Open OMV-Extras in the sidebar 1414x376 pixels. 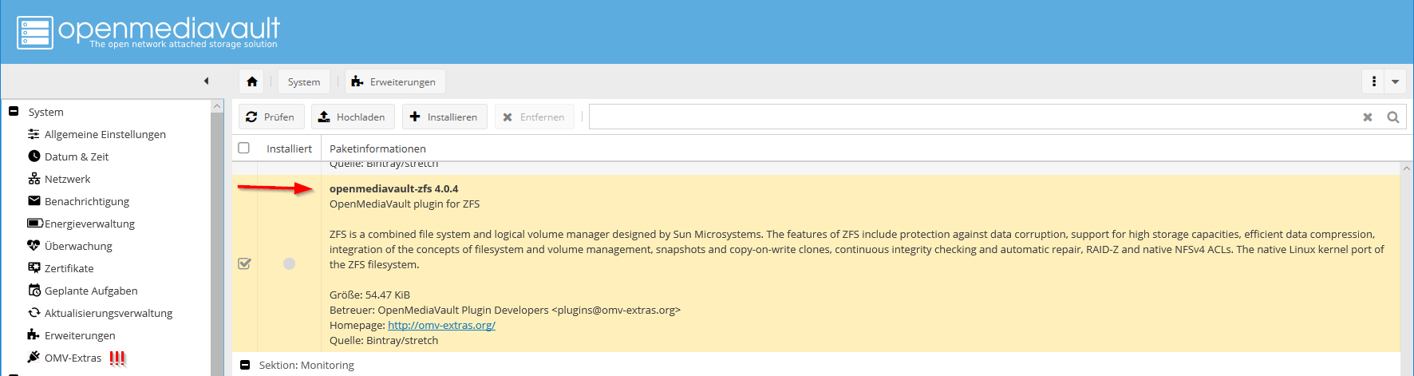click(x=73, y=358)
